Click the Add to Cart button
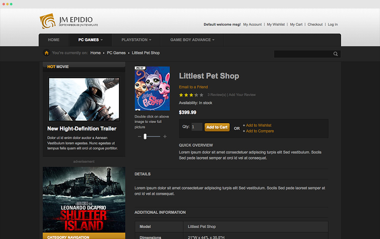The image size is (380, 239). pos(217,127)
